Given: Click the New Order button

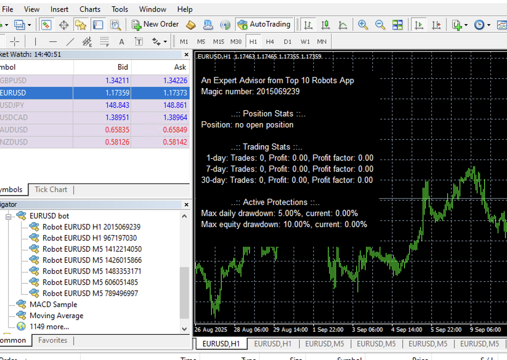Looking at the screenshot, I should [x=155, y=25].
